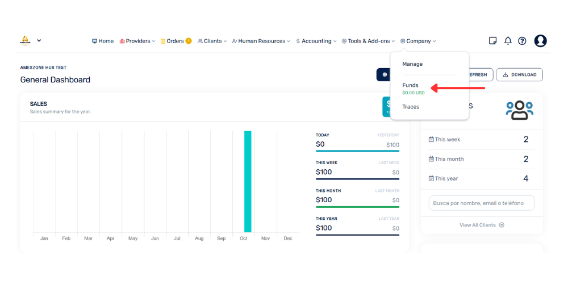The width and height of the screenshot is (568, 284).
Task: Click the client search input field
Action: [482, 203]
